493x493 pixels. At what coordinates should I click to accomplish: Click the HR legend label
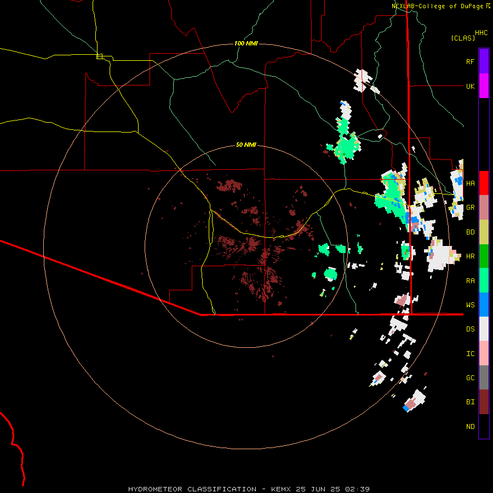click(470, 256)
